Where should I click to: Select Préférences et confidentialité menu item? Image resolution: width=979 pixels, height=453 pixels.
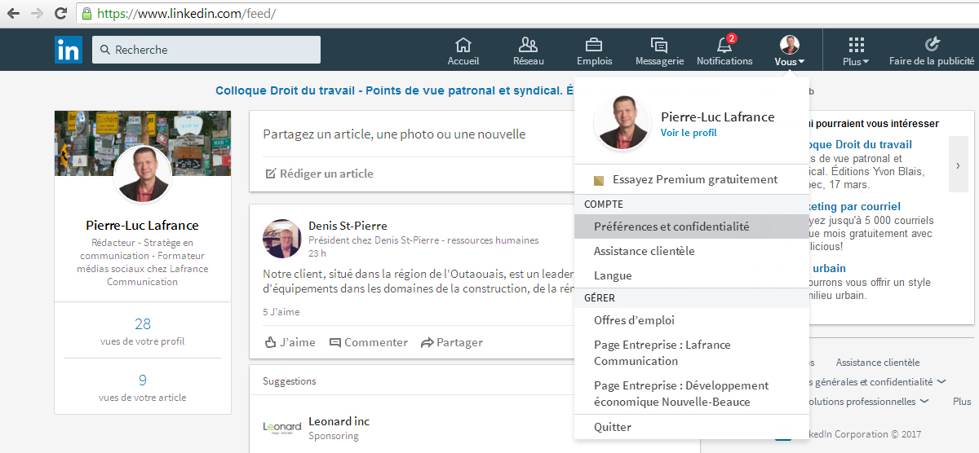click(x=671, y=226)
